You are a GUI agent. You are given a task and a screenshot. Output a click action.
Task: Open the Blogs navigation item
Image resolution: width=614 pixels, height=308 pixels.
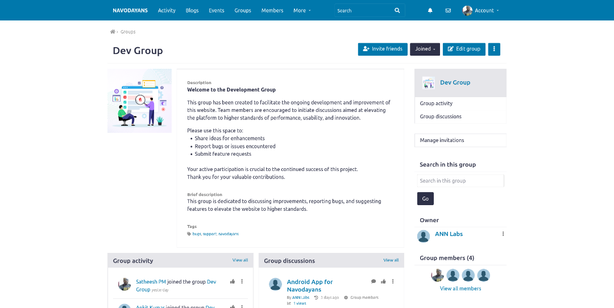(x=192, y=10)
